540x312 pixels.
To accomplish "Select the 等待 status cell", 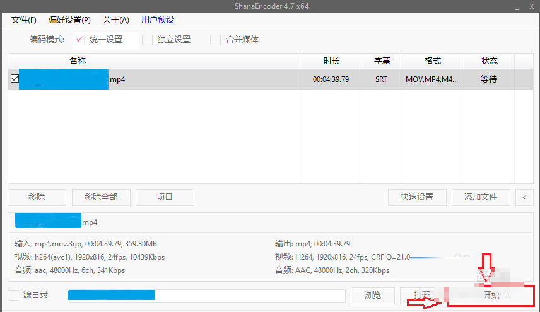I will coord(489,79).
